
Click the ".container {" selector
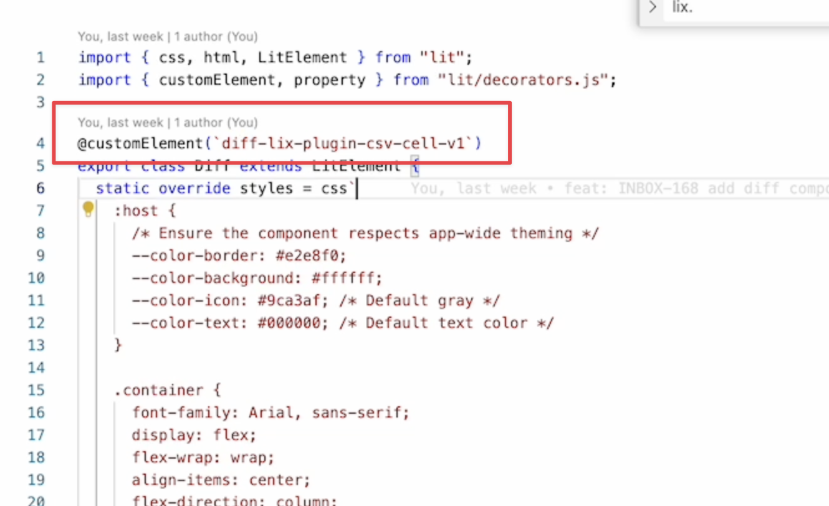(x=168, y=390)
